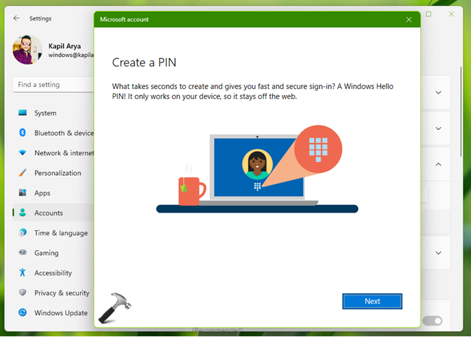
Task: Click the Privacy & security shield icon
Action: (23, 293)
